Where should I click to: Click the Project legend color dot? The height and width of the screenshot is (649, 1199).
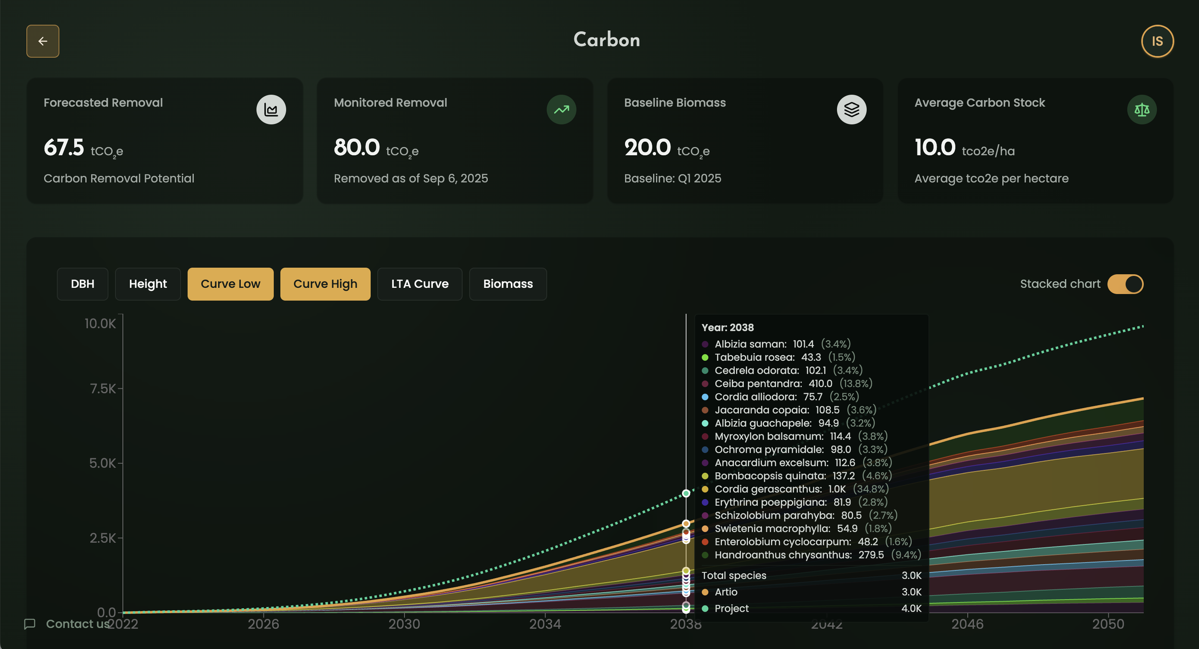click(x=705, y=608)
